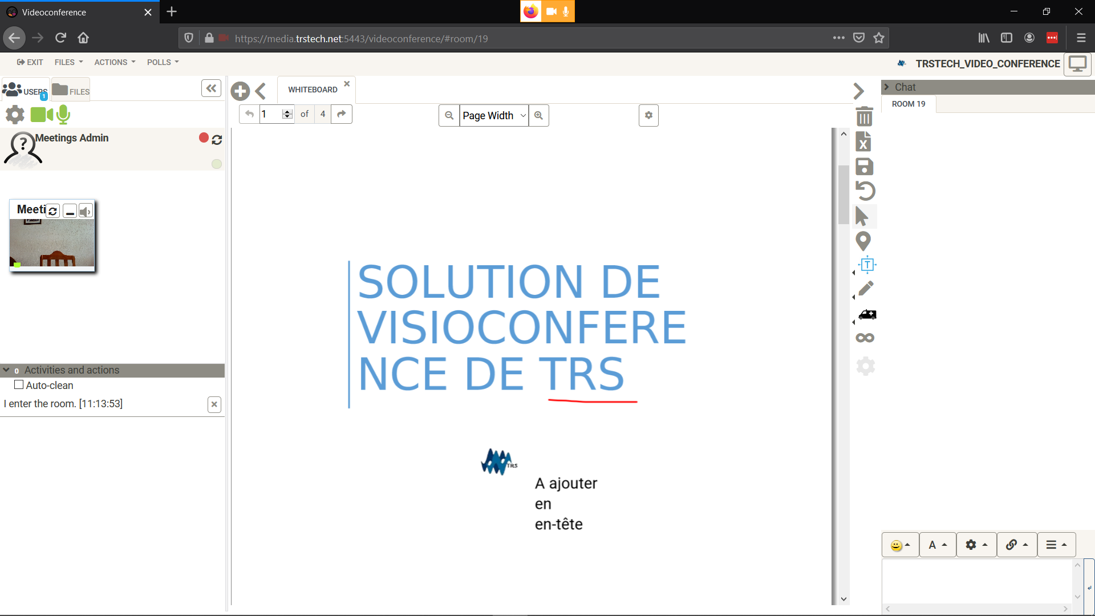The height and width of the screenshot is (616, 1095).
Task: Enable the Auto-clean checkbox
Action: 19,385
